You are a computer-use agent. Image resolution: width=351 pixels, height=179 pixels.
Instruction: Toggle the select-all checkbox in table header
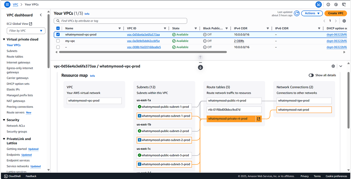58,28
